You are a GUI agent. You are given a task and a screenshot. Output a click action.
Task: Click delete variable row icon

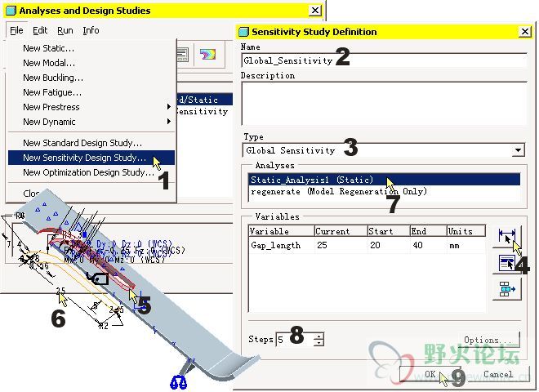pyautogui.click(x=507, y=289)
